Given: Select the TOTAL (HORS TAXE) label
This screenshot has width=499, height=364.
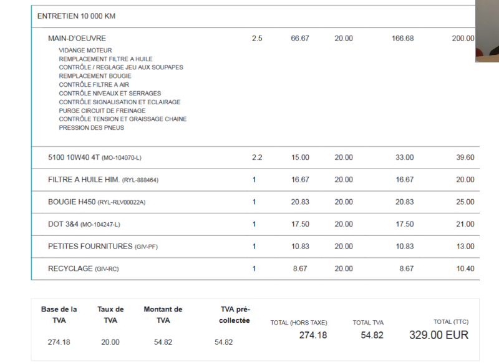Looking at the screenshot, I should pyautogui.click(x=298, y=323).
